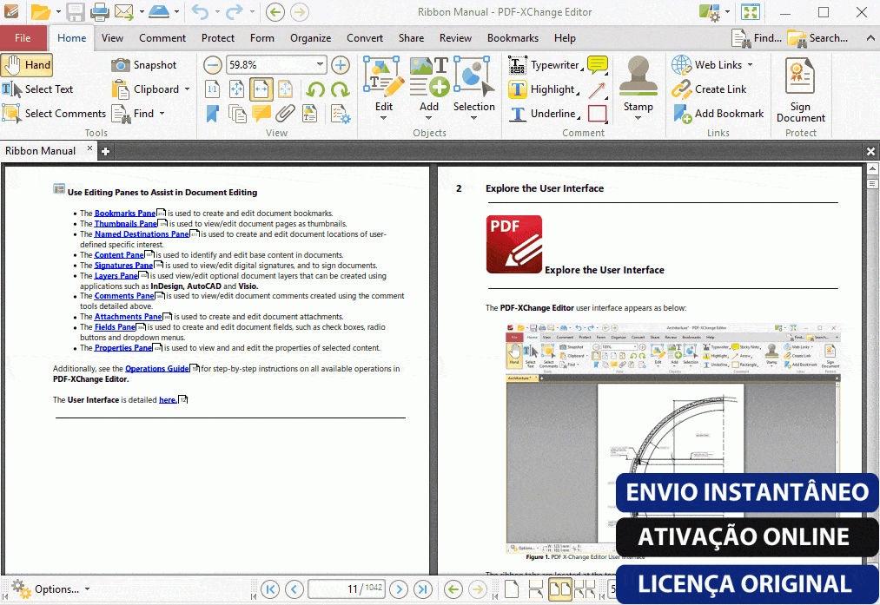The height and width of the screenshot is (605, 880).
Task: Save the document with floppy icon
Action: tap(75, 12)
